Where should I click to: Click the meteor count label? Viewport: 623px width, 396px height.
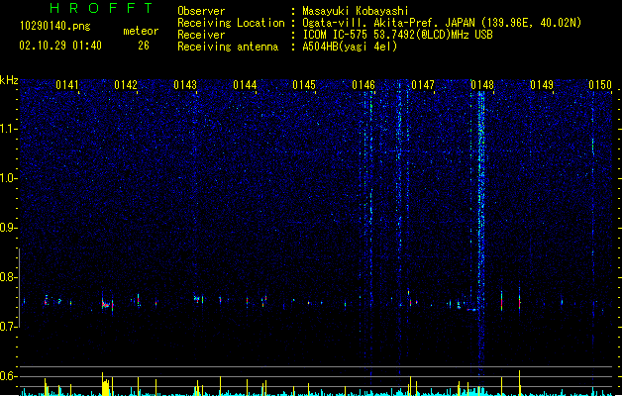[x=141, y=31]
